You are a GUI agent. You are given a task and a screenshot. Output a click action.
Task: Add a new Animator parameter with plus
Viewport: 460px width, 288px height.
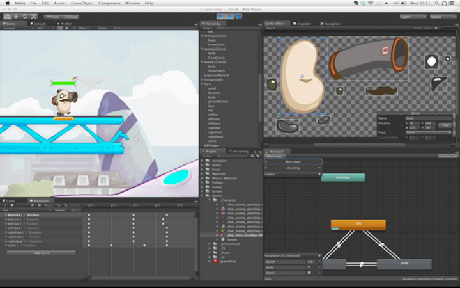tap(319, 255)
